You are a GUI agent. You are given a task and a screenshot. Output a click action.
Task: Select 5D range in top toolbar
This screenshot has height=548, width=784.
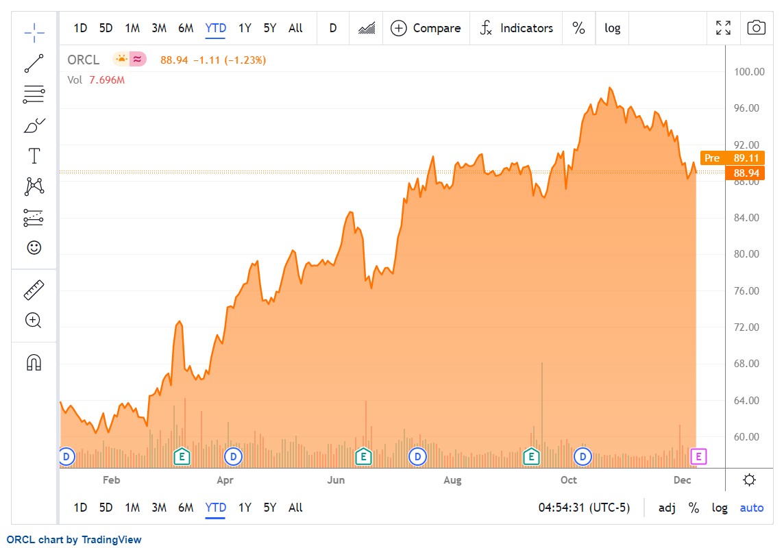[106, 28]
